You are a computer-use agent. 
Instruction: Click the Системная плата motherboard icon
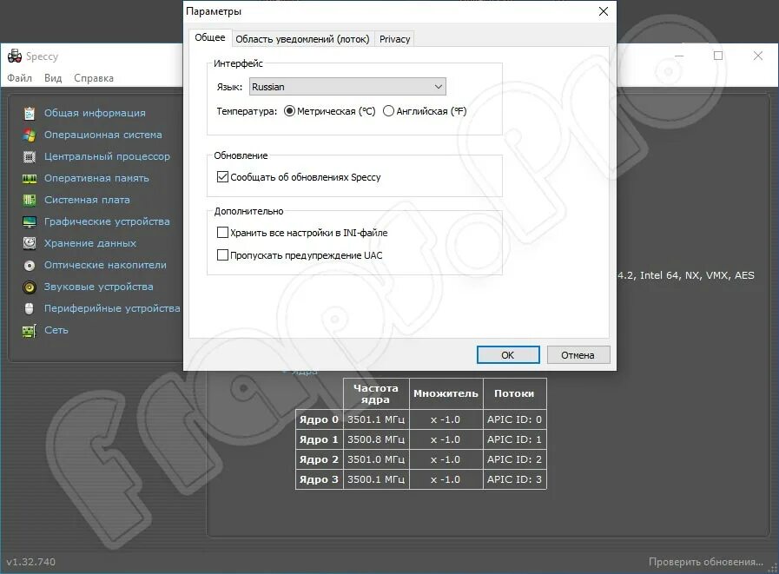tap(30, 200)
